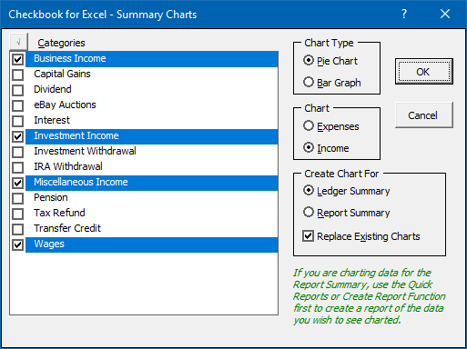Click the Dividend list entry
Viewport: 467px width, 349px height.
[53, 89]
